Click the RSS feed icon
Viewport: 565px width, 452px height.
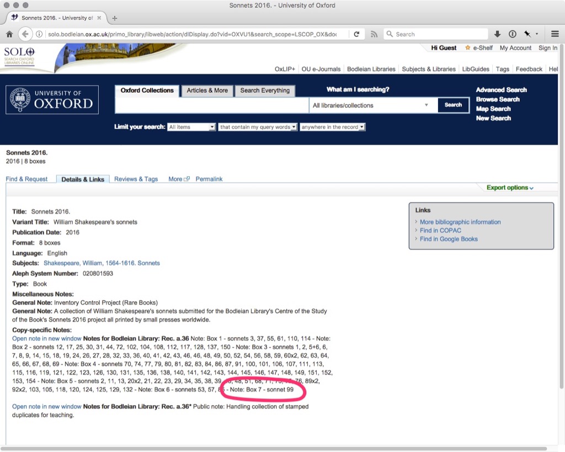click(374, 34)
